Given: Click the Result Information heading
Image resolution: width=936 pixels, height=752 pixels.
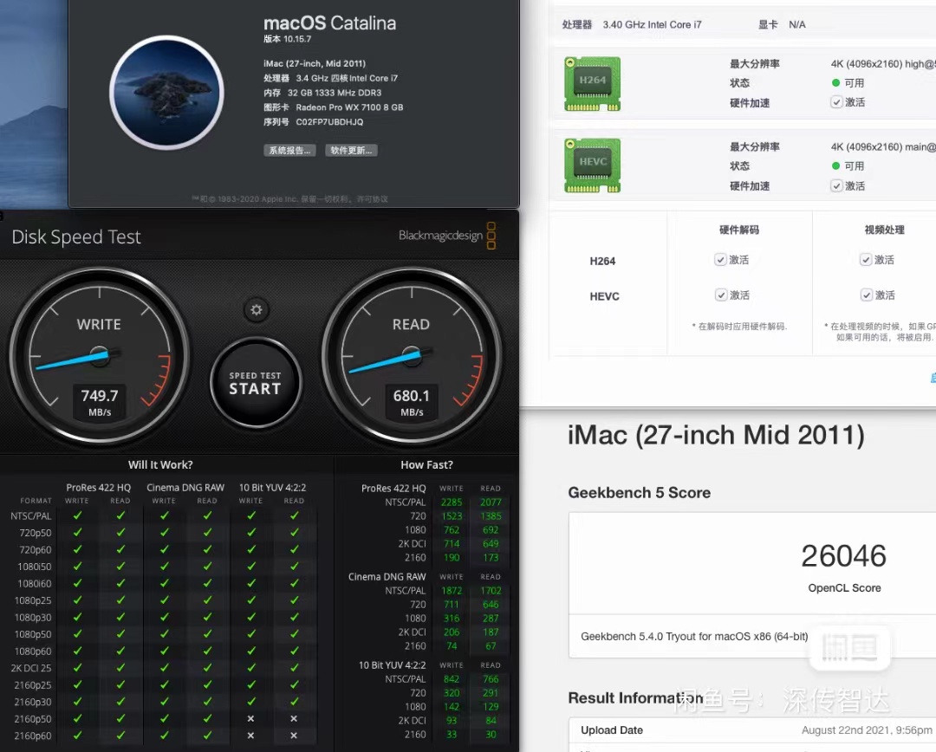Looking at the screenshot, I should pyautogui.click(x=636, y=697).
